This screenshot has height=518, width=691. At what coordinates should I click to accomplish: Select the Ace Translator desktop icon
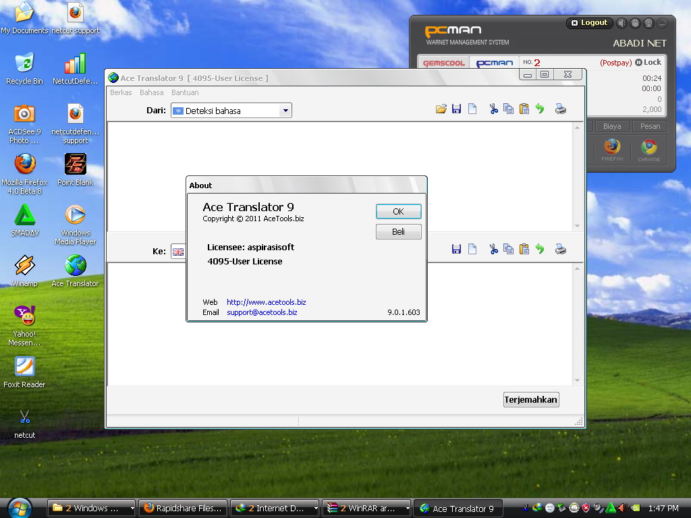coord(75,270)
